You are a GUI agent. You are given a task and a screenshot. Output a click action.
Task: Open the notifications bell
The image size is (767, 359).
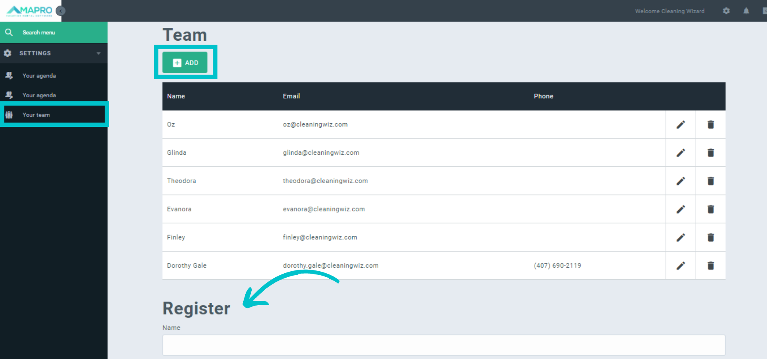[746, 11]
